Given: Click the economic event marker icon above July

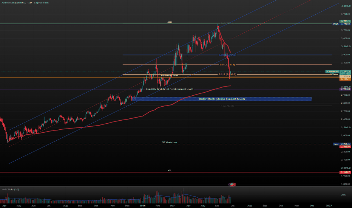Looking at the screenshot, I should click(x=232, y=185).
